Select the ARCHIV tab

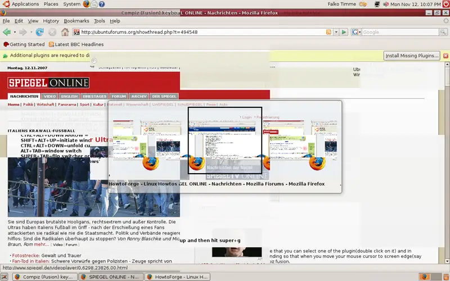[139, 96]
